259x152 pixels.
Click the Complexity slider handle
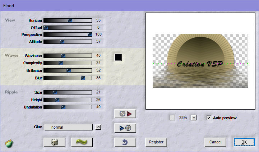(x=61, y=63)
